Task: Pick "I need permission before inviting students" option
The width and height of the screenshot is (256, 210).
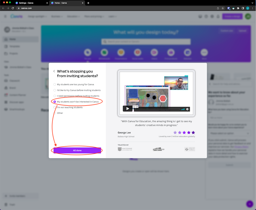Action: [76, 96]
